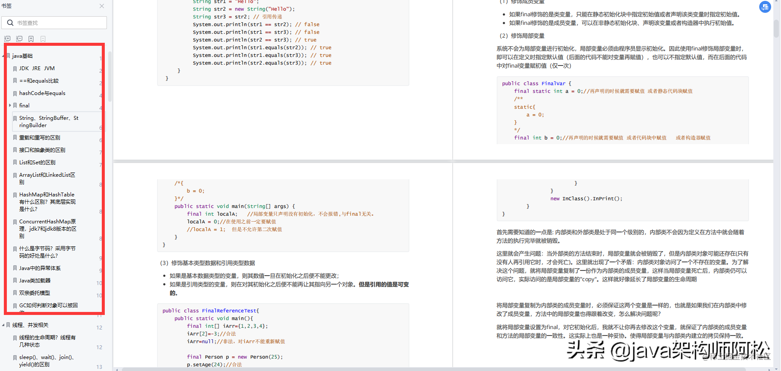This screenshot has height=371, width=781.
Task: Open the final bookmark
Action: (x=24, y=106)
